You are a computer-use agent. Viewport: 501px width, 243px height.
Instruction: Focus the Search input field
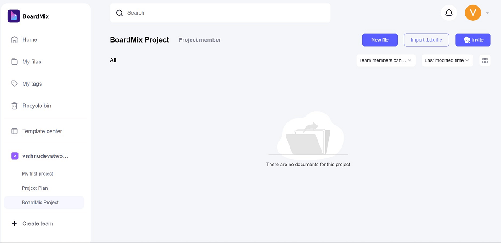pos(220,13)
